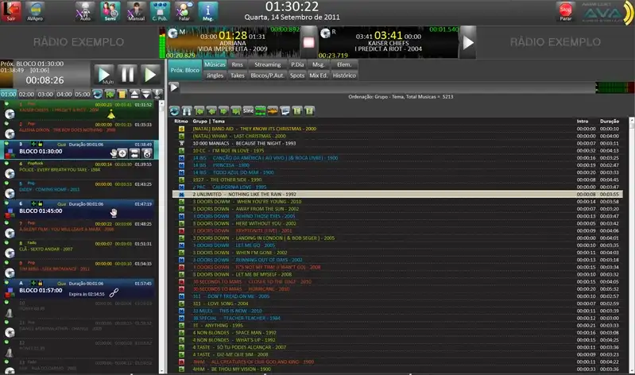This screenshot has width=635, height=375.
Task: Select the BLOCO 01:45:00 playlist row
Action: pos(79,209)
